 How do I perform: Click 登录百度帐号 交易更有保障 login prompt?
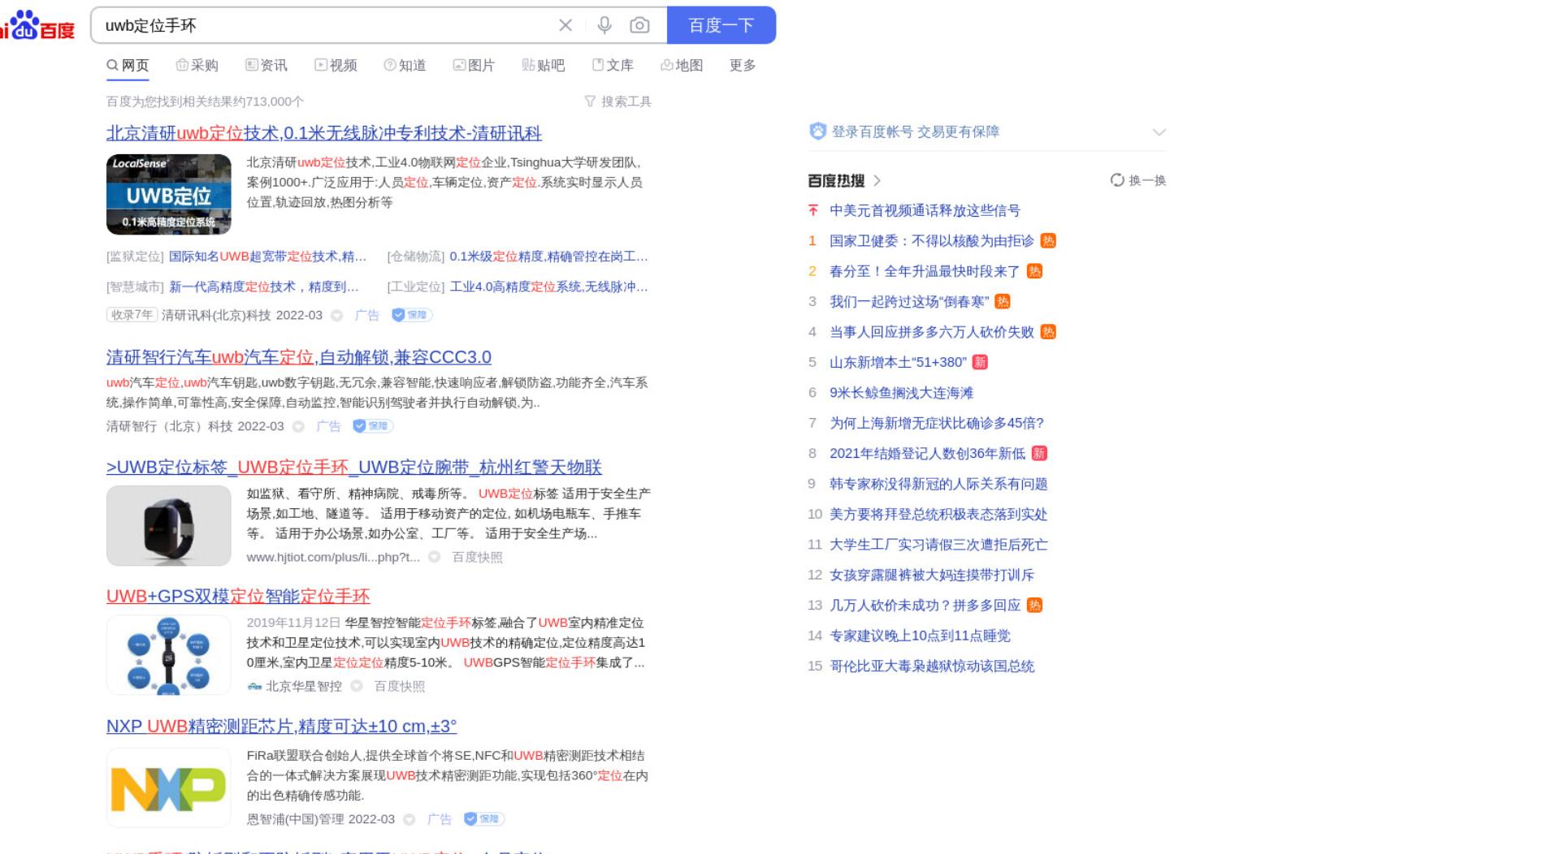[915, 132]
